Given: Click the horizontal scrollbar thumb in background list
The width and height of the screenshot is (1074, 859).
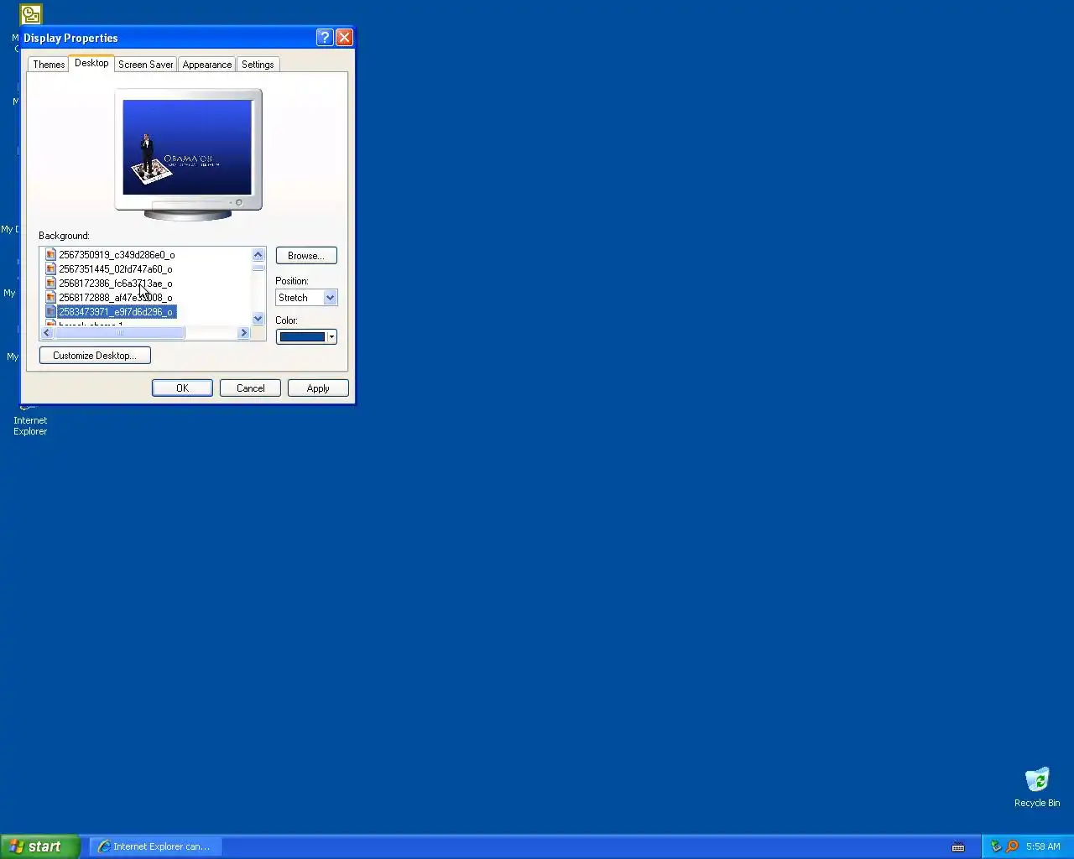Looking at the screenshot, I should [119, 333].
